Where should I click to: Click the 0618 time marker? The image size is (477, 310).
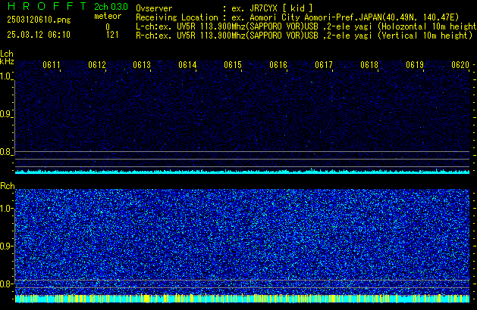click(x=369, y=65)
